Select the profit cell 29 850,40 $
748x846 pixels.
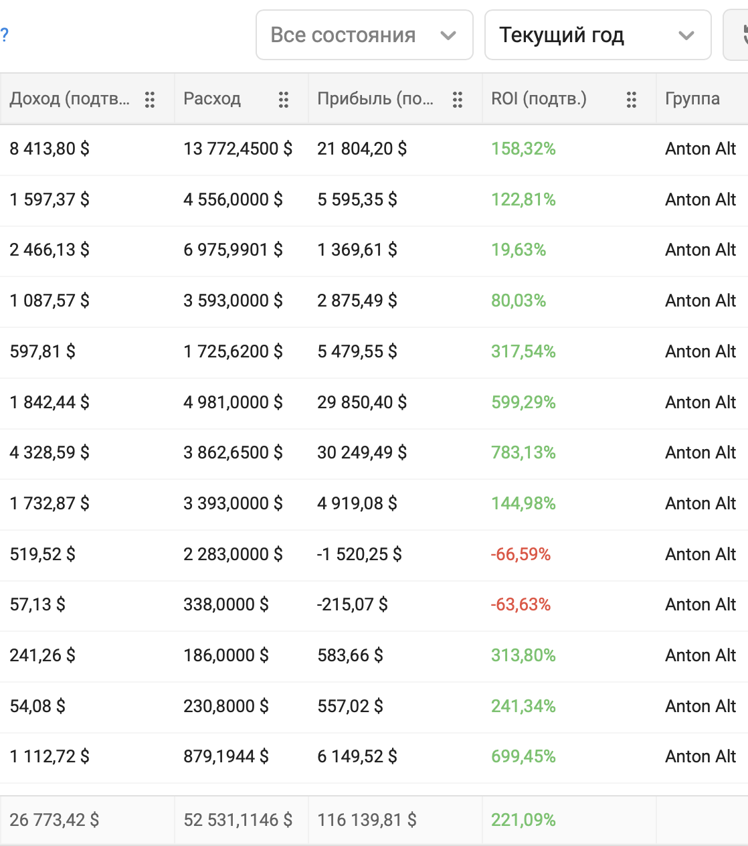point(362,402)
